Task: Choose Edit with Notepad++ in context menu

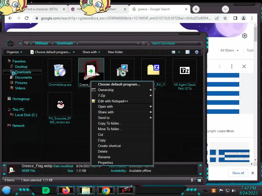Action: click(122, 101)
